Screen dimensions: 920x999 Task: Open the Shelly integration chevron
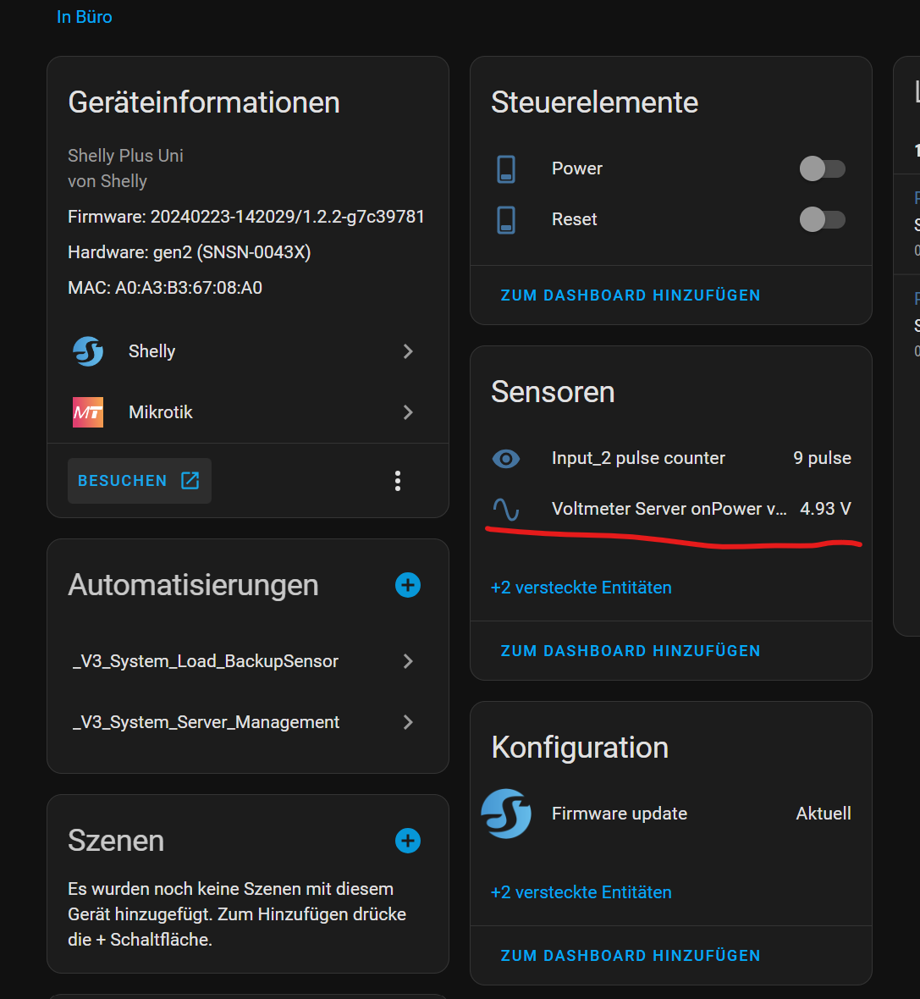click(408, 351)
